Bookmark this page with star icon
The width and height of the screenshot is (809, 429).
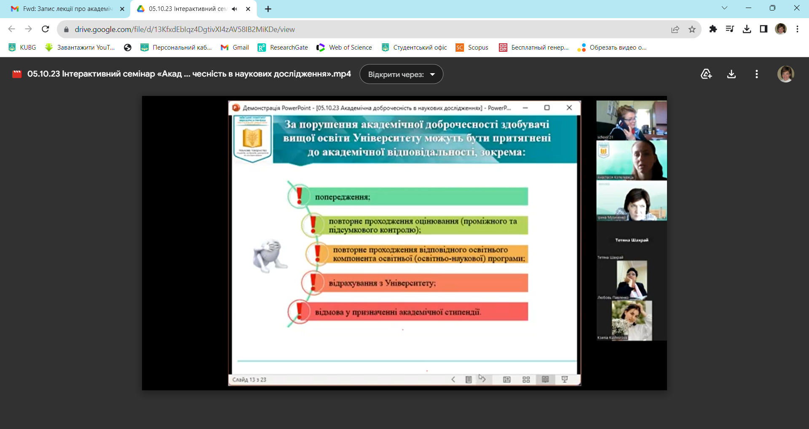(692, 29)
